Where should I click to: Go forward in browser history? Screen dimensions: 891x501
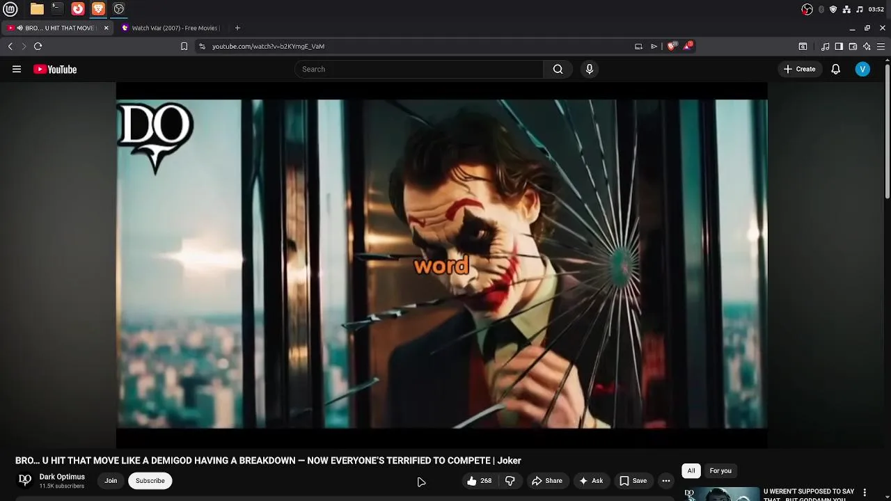pos(24,46)
